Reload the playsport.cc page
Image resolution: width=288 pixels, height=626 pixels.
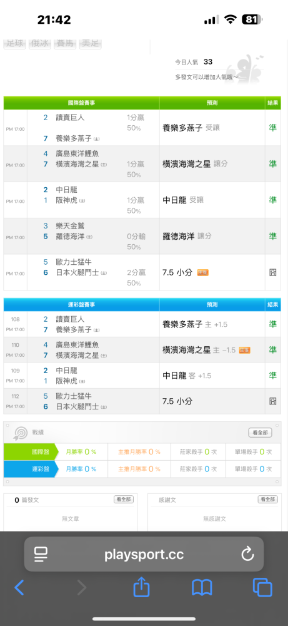pos(247,554)
